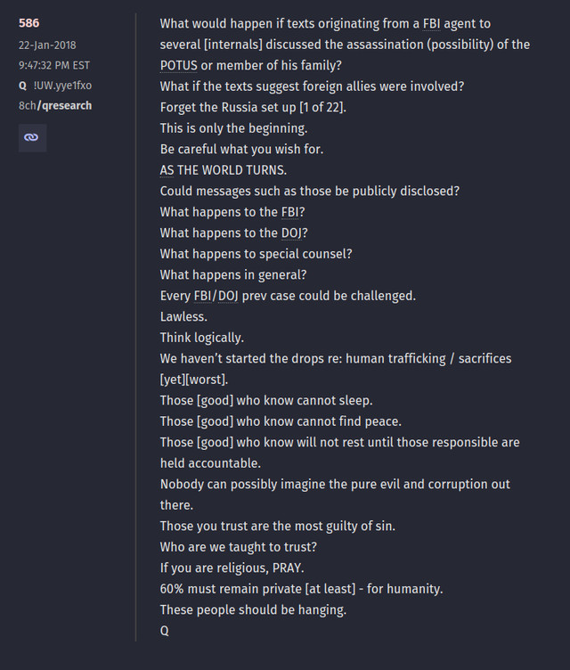The image size is (570, 670).
Task: Click FBI in 'What happens to the FBI?'
Action: 290,212
